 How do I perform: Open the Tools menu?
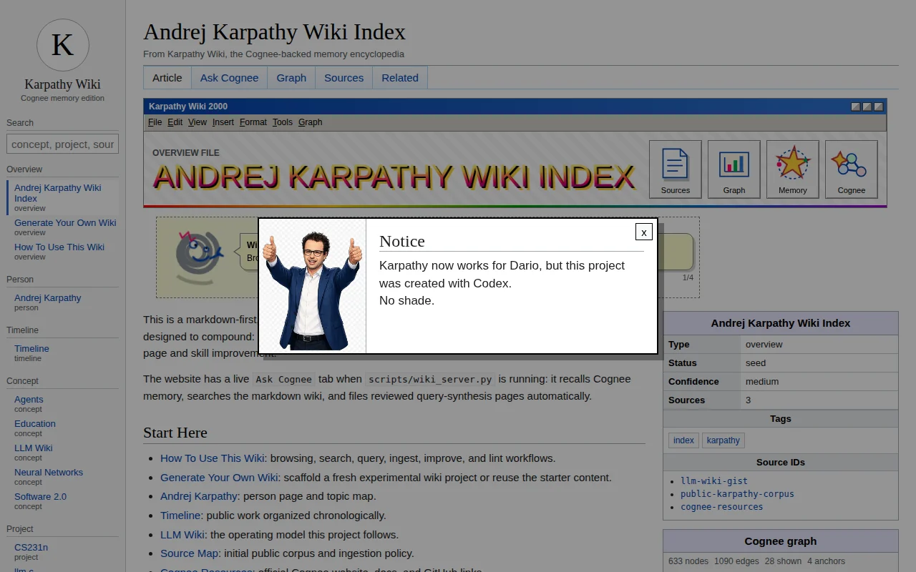click(283, 122)
